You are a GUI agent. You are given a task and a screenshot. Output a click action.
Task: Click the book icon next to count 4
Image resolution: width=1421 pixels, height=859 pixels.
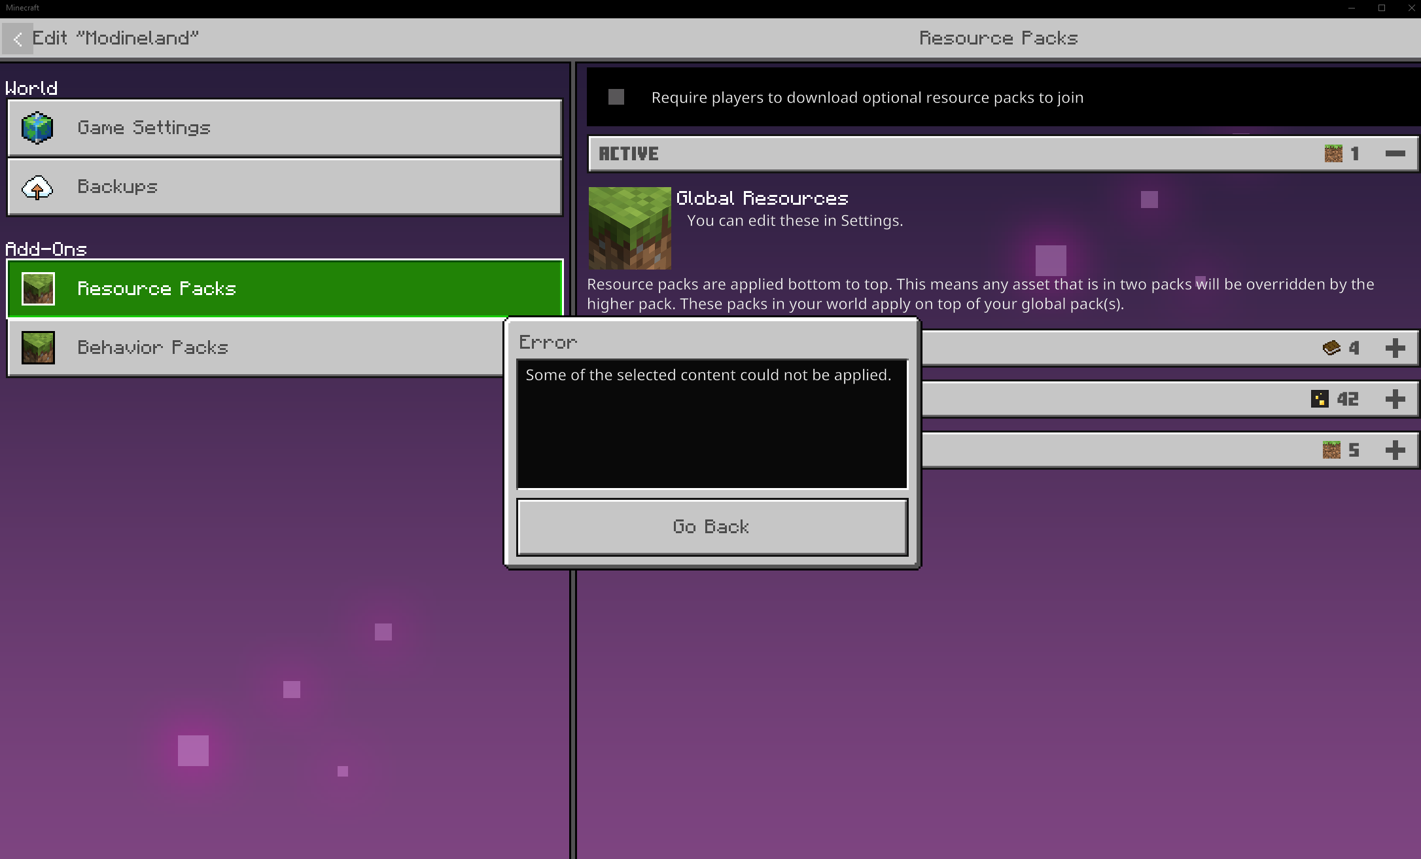[1331, 347]
